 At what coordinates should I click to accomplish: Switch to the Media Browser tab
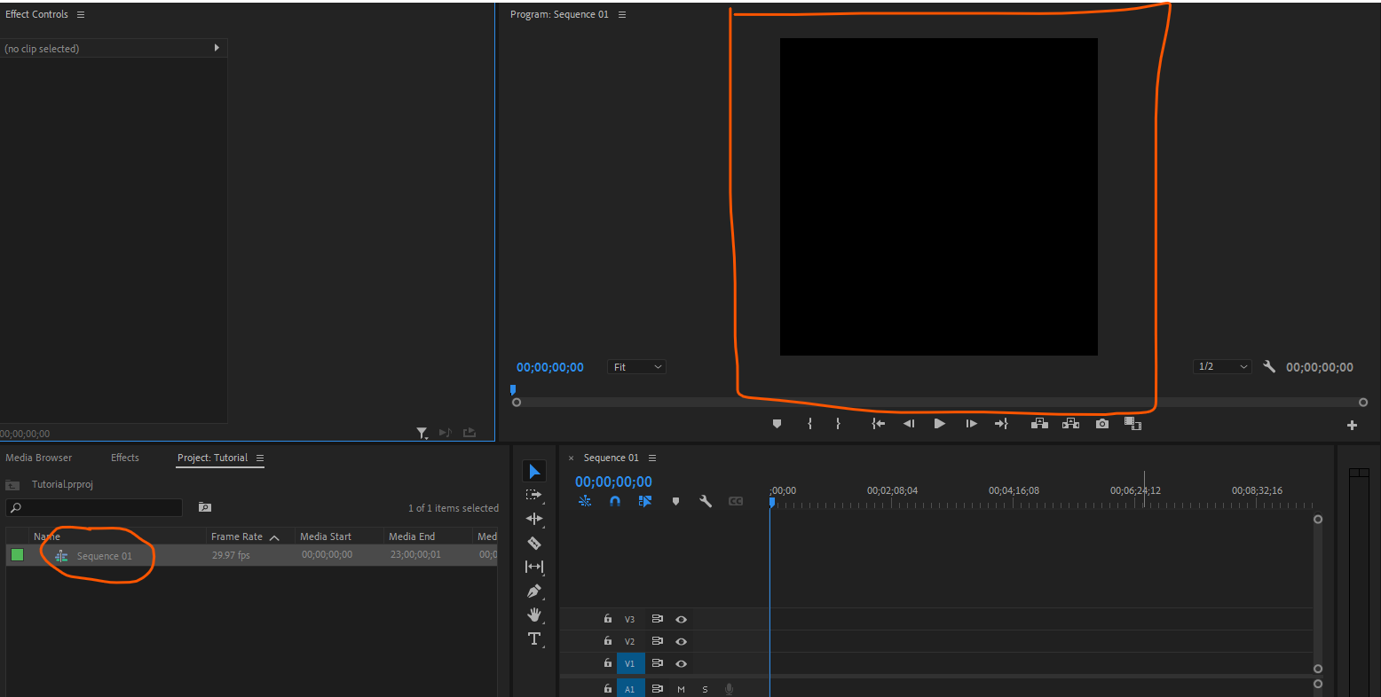tap(39, 458)
